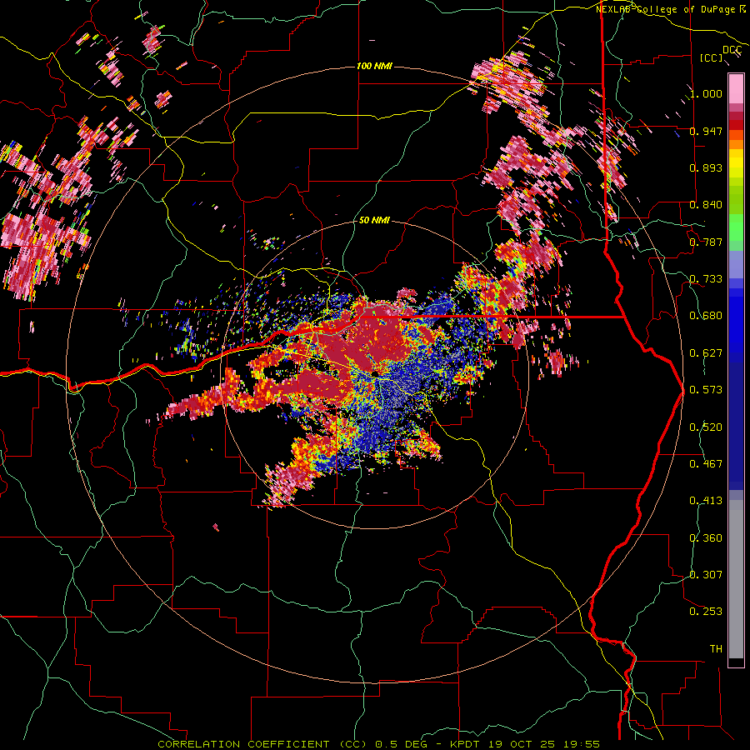Click the [CC] legend header

tap(712, 57)
